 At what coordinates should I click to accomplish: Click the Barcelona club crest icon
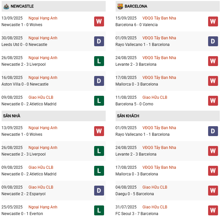pyautogui.click(x=120, y=6)
